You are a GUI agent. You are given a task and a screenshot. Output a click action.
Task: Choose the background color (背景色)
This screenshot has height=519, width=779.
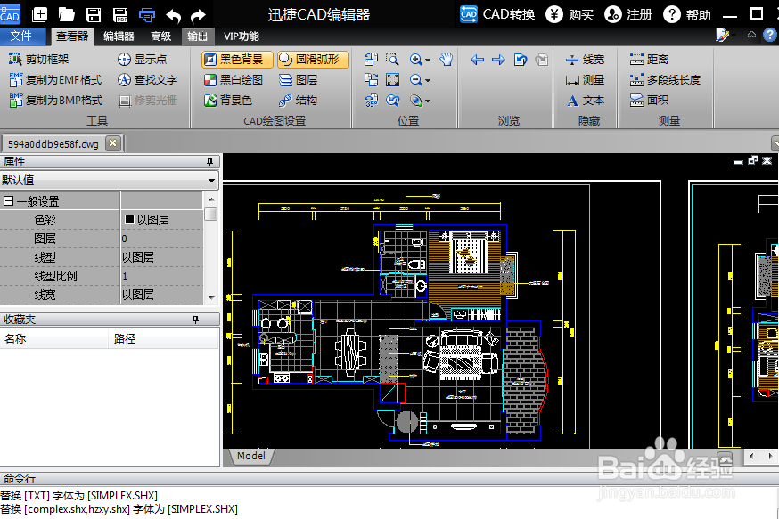[228, 101]
